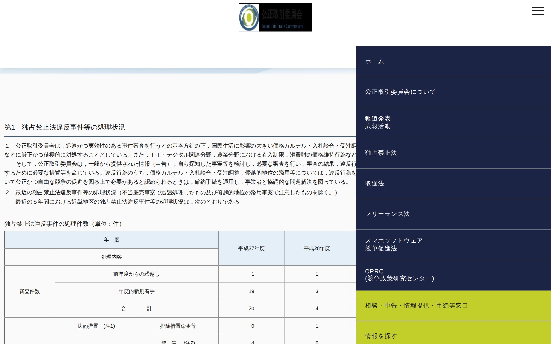
Task: Open the CPRC (競争政策研究センター) page
Action: 400,275
